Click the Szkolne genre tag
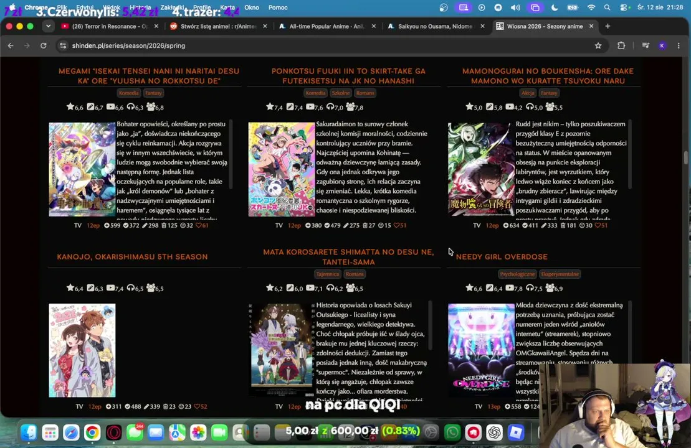This screenshot has height=448, width=691. click(341, 93)
